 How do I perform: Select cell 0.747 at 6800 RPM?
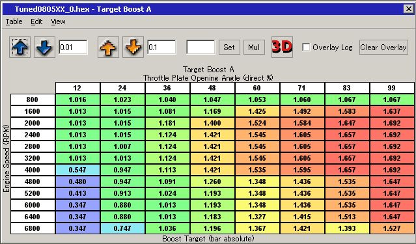[x=122, y=228]
